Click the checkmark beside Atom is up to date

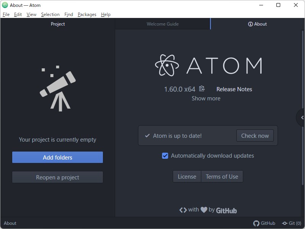(x=147, y=135)
